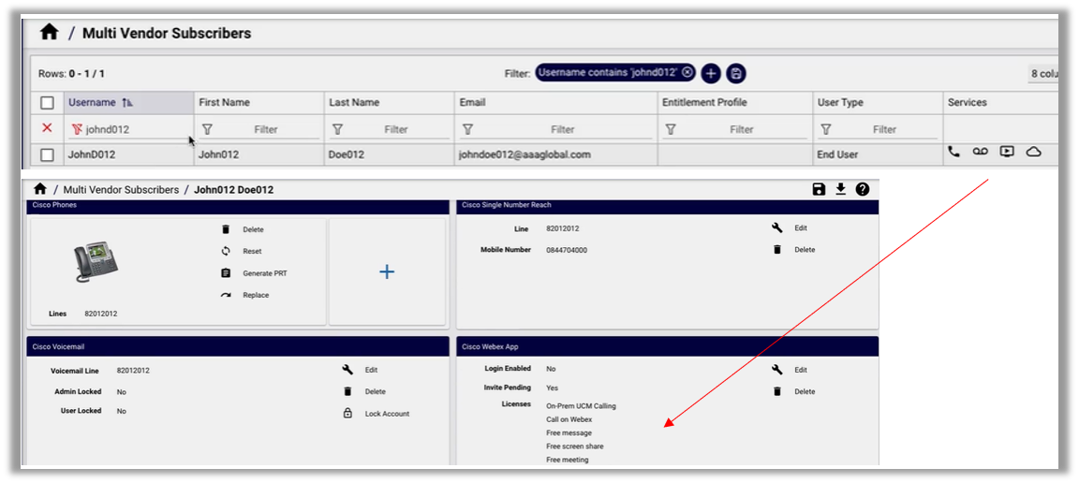Add a new phone with plus tile

tap(386, 271)
